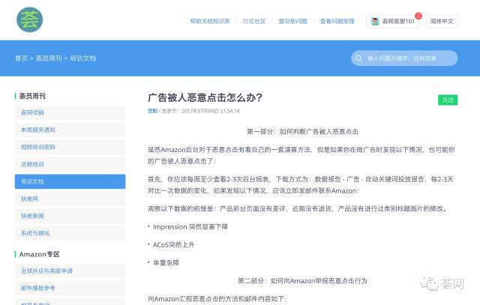Click the publish date 2017年07月04日 21:54:14
Viewport: 480px width, 305px height.
point(210,111)
